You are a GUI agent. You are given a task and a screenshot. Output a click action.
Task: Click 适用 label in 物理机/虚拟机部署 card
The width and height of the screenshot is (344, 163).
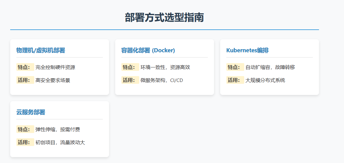25,80
